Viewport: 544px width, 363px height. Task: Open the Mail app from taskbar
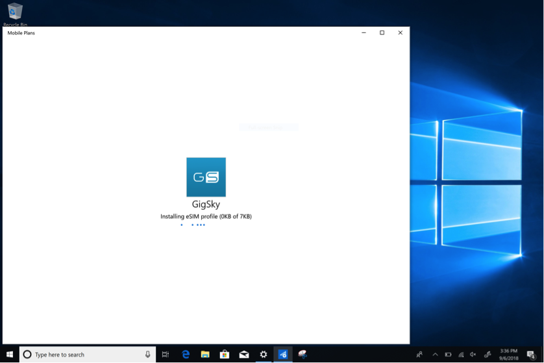click(244, 355)
